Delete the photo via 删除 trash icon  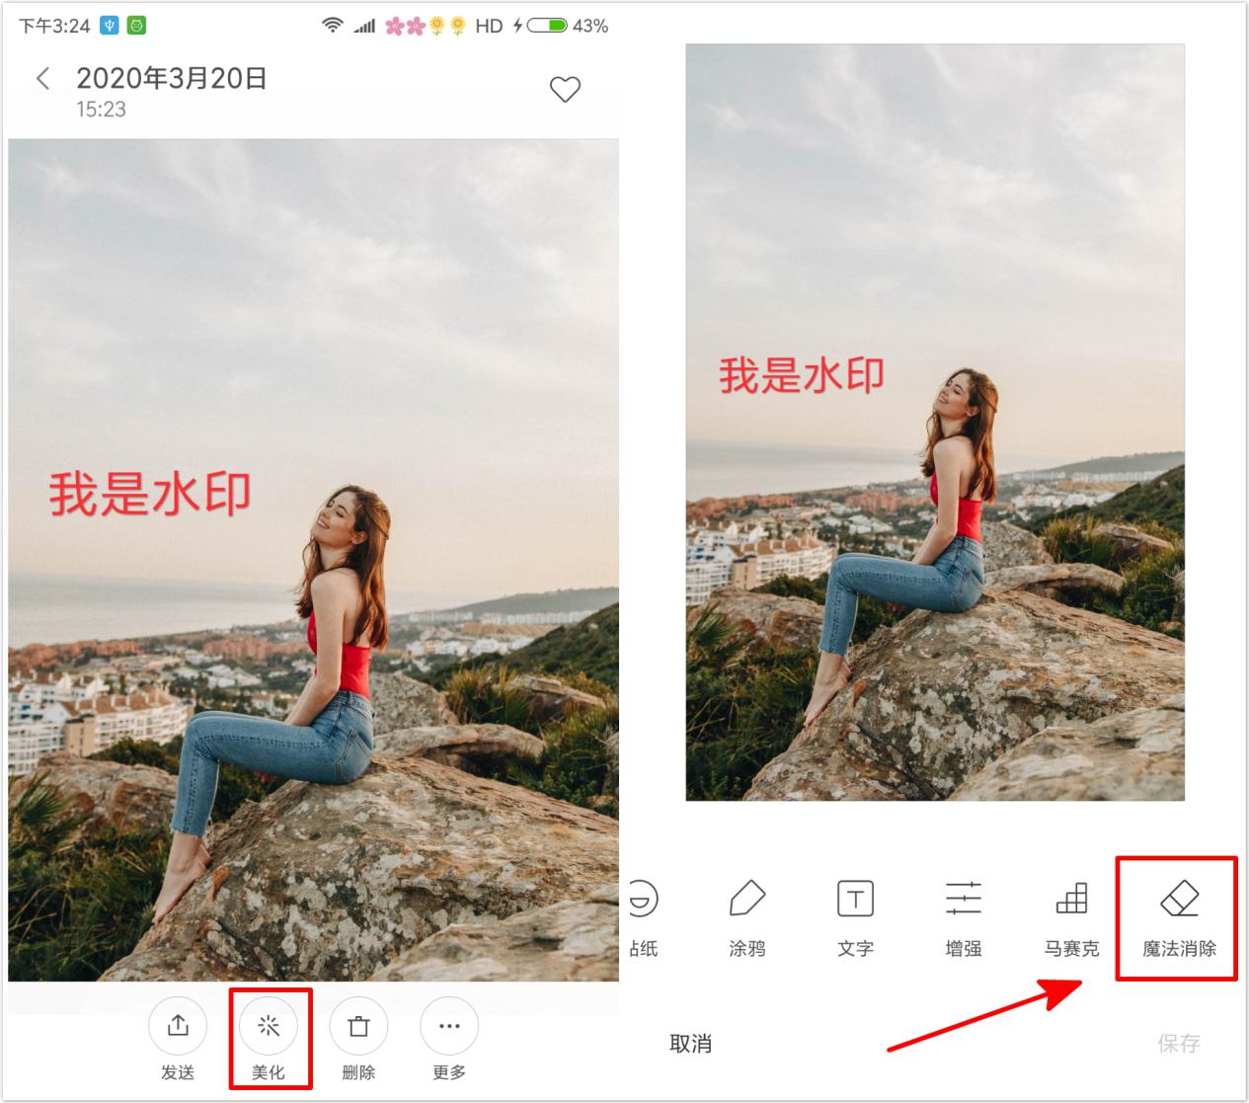[x=358, y=1040]
